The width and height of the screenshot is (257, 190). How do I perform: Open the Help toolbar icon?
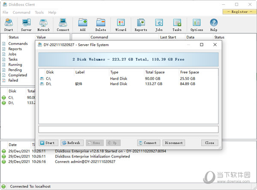[214, 25]
